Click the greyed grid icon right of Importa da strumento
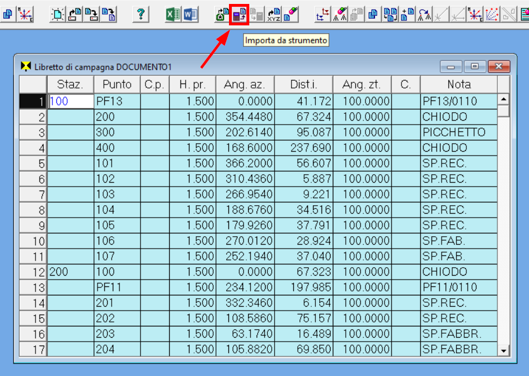 tap(257, 15)
